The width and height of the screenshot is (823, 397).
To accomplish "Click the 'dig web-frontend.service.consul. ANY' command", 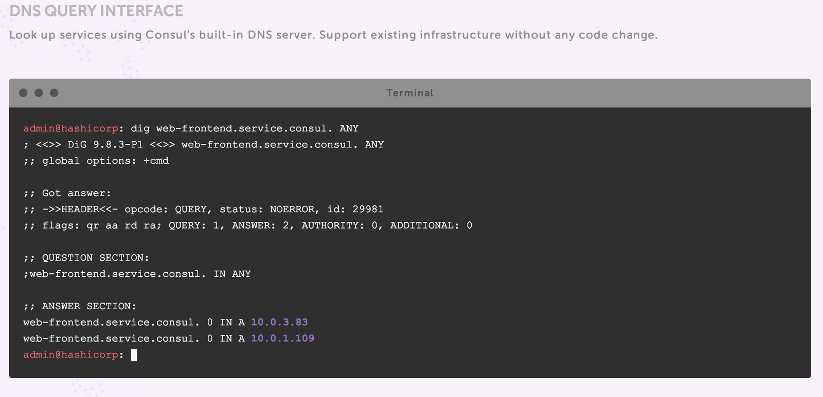I will (x=244, y=128).
